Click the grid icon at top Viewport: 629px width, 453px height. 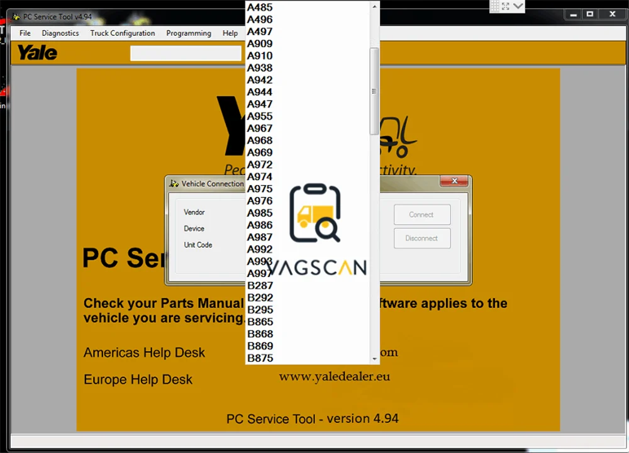coord(495,6)
